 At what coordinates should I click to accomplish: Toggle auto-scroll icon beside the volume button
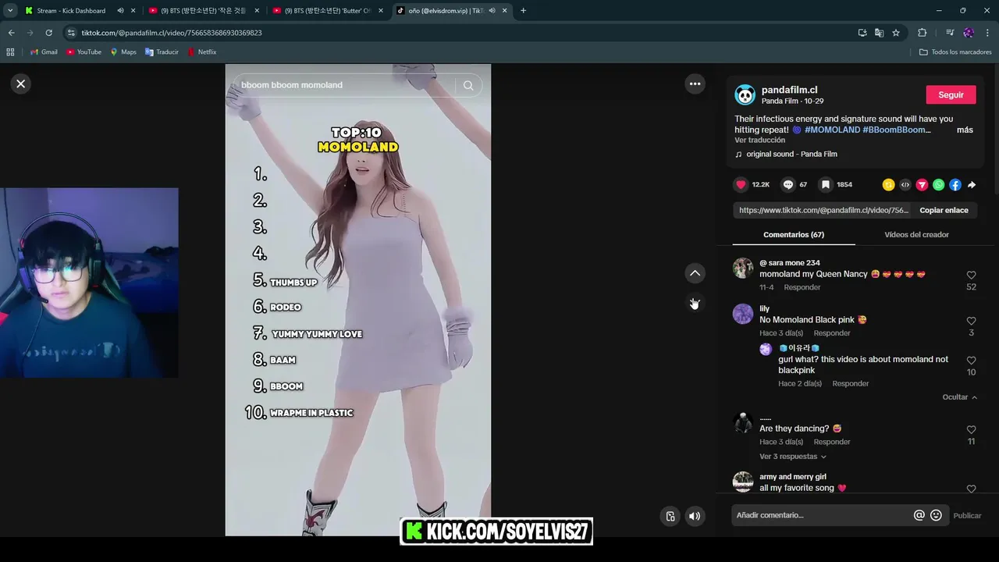(x=670, y=516)
